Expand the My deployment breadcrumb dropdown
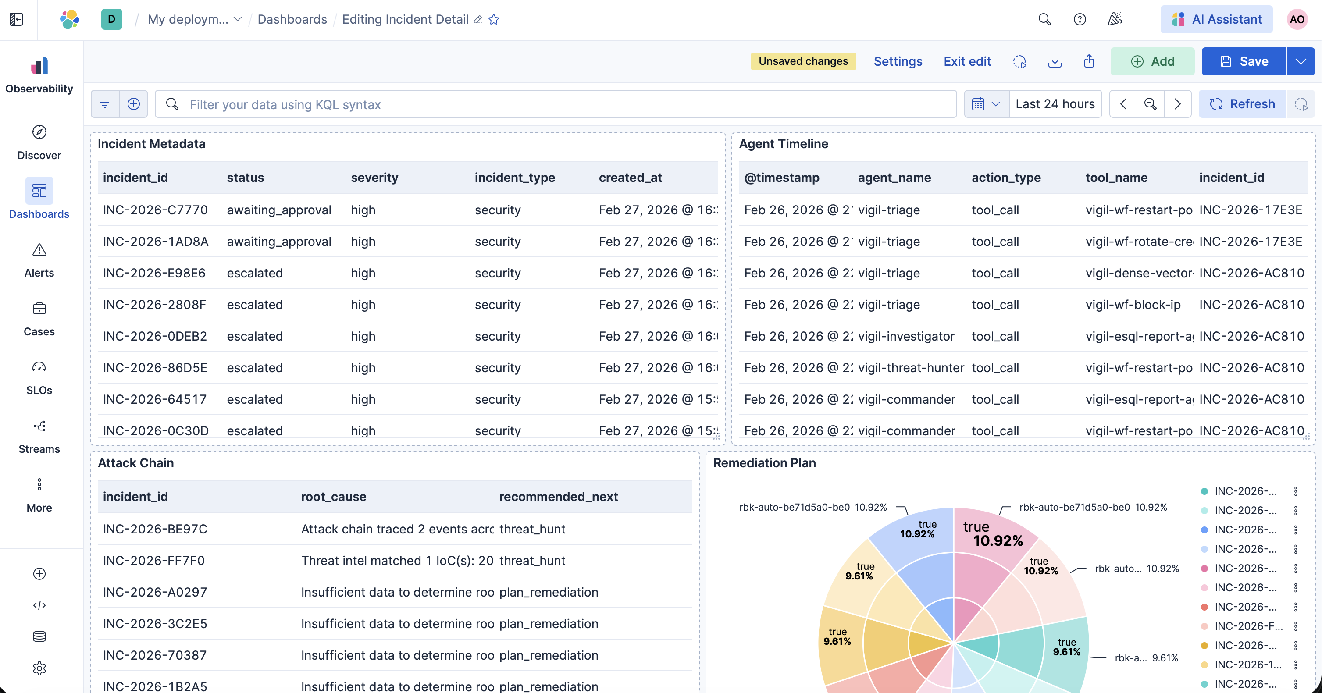This screenshot has height=693, width=1322. click(x=238, y=19)
